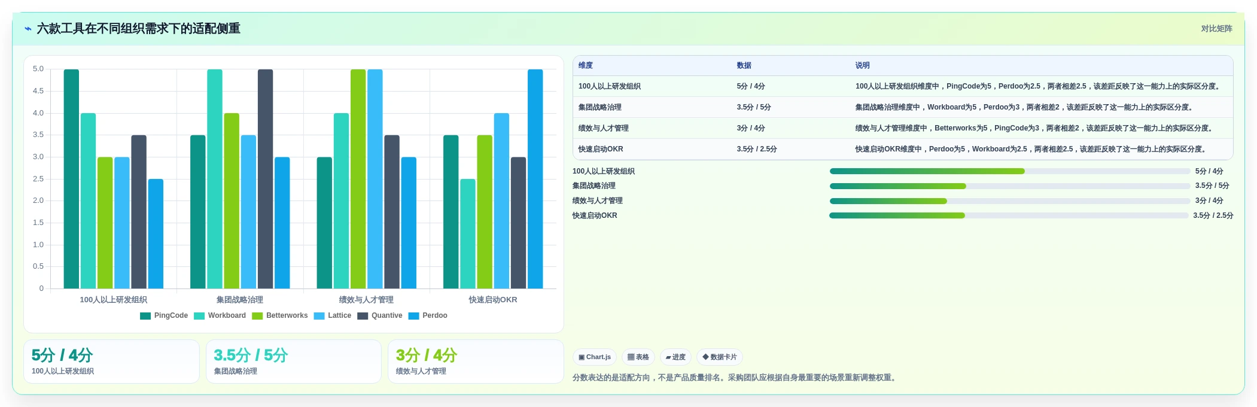Viewport: 1257px width, 407px height.
Task: Toggle PingCode legend color swatch
Action: (145, 316)
